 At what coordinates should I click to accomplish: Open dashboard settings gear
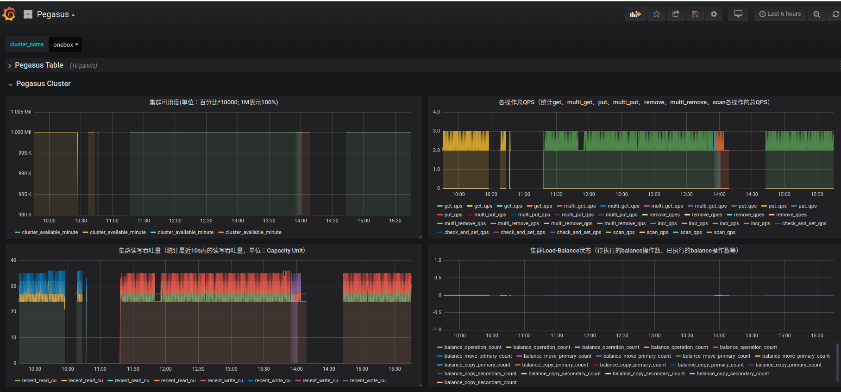coord(714,14)
